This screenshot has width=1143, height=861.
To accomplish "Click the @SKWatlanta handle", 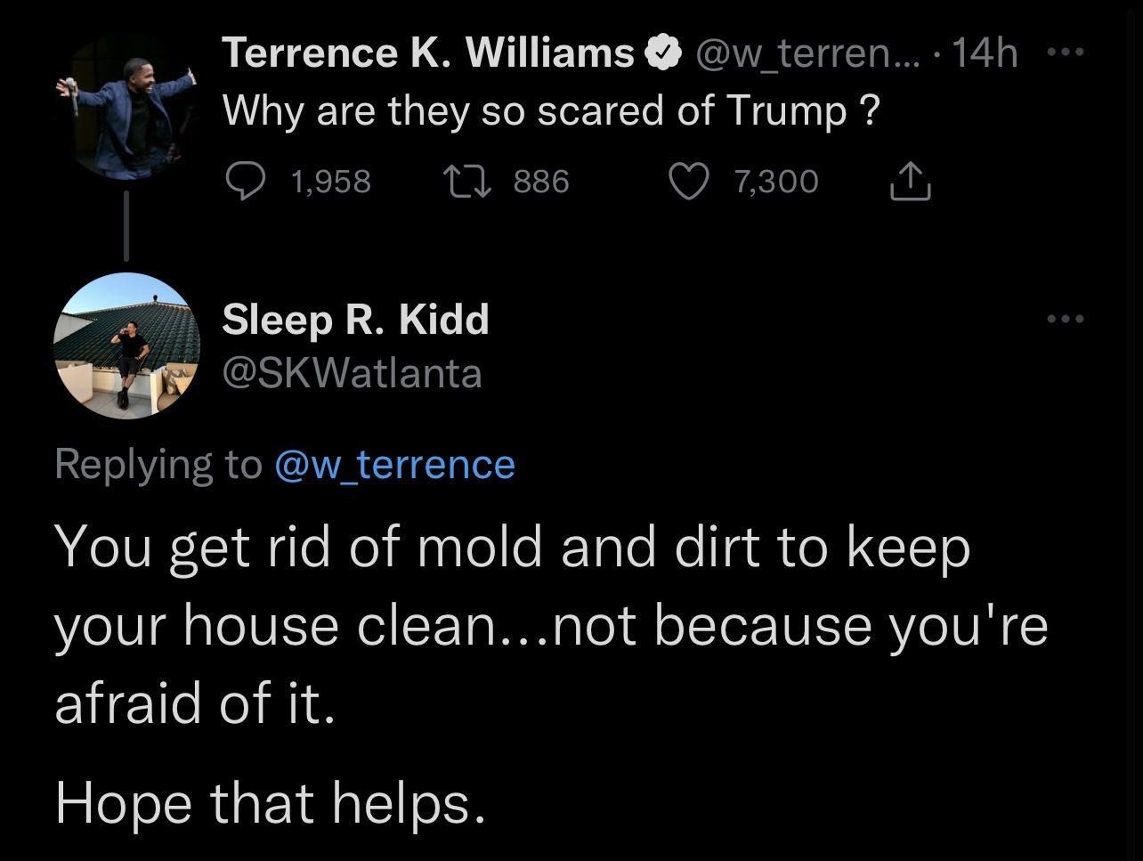I will 352,374.
